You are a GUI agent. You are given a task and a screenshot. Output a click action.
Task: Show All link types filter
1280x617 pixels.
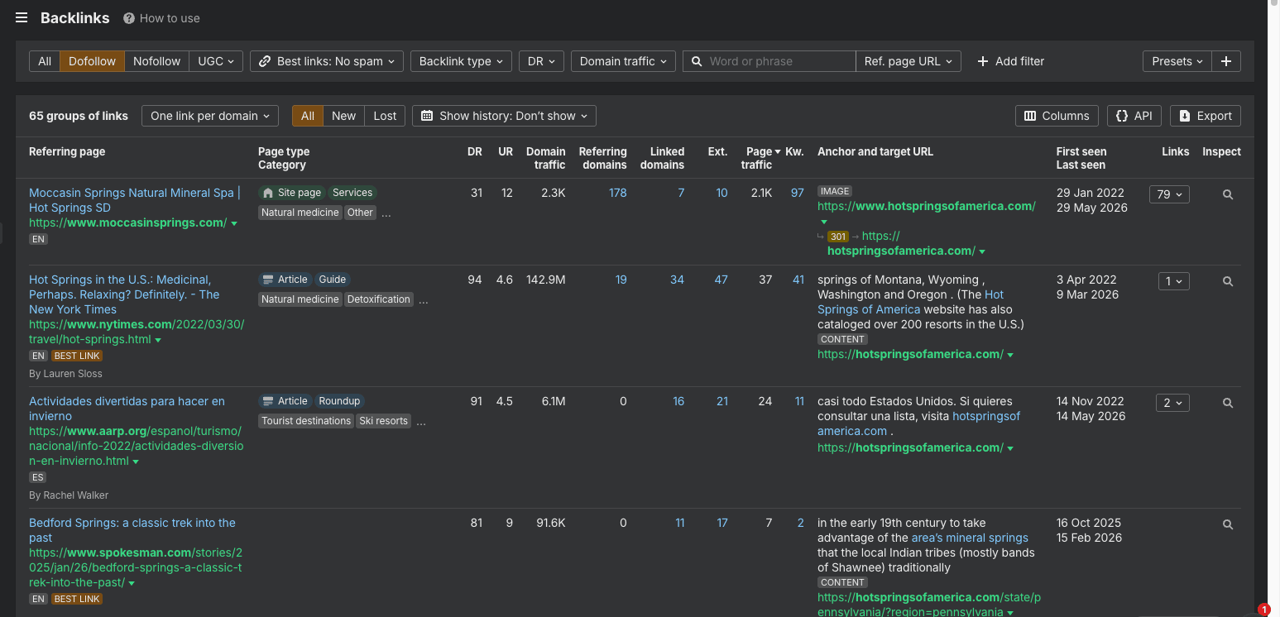point(45,61)
